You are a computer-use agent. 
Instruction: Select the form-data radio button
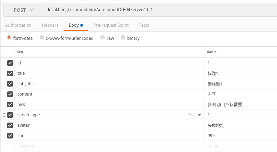point(9,37)
